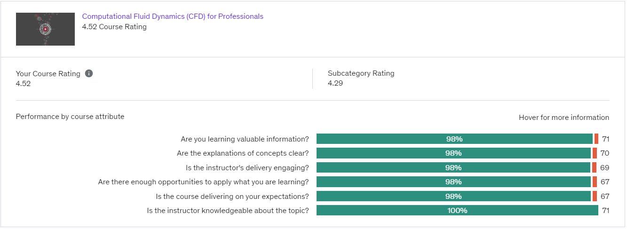Click the green bar for delivering on expectations
This screenshot has width=627, height=229.
coord(453,196)
